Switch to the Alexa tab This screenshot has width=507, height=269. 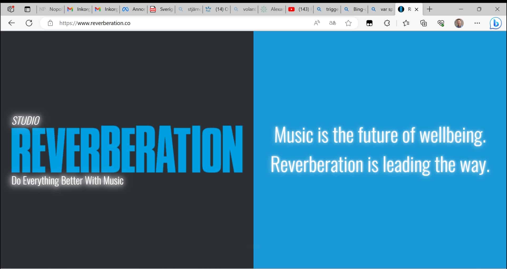[272, 9]
